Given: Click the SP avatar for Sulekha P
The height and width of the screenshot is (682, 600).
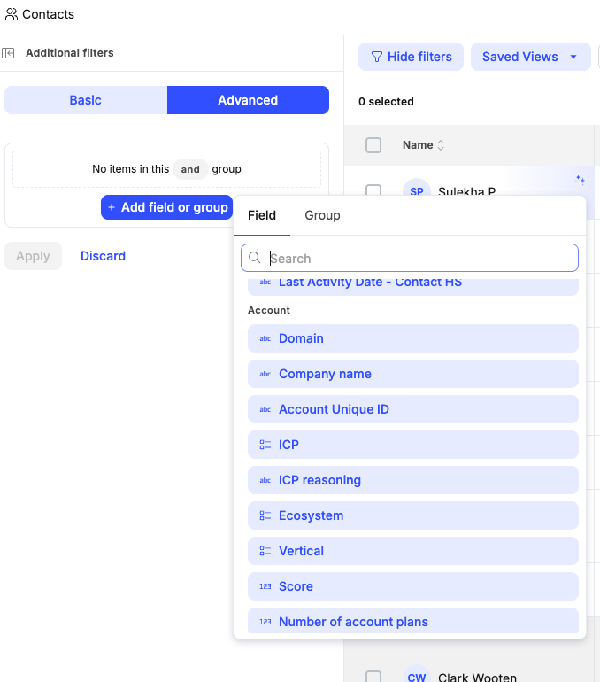Looking at the screenshot, I should click(416, 191).
